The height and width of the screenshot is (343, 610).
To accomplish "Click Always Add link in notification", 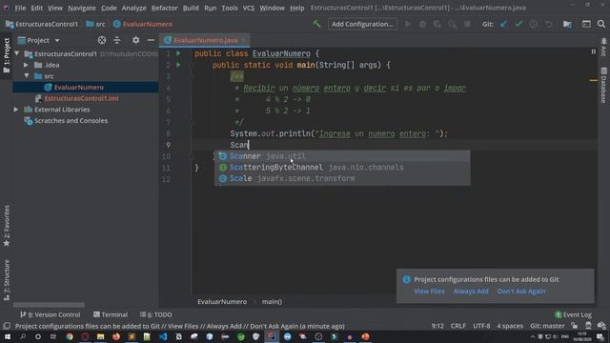I will [471, 292].
